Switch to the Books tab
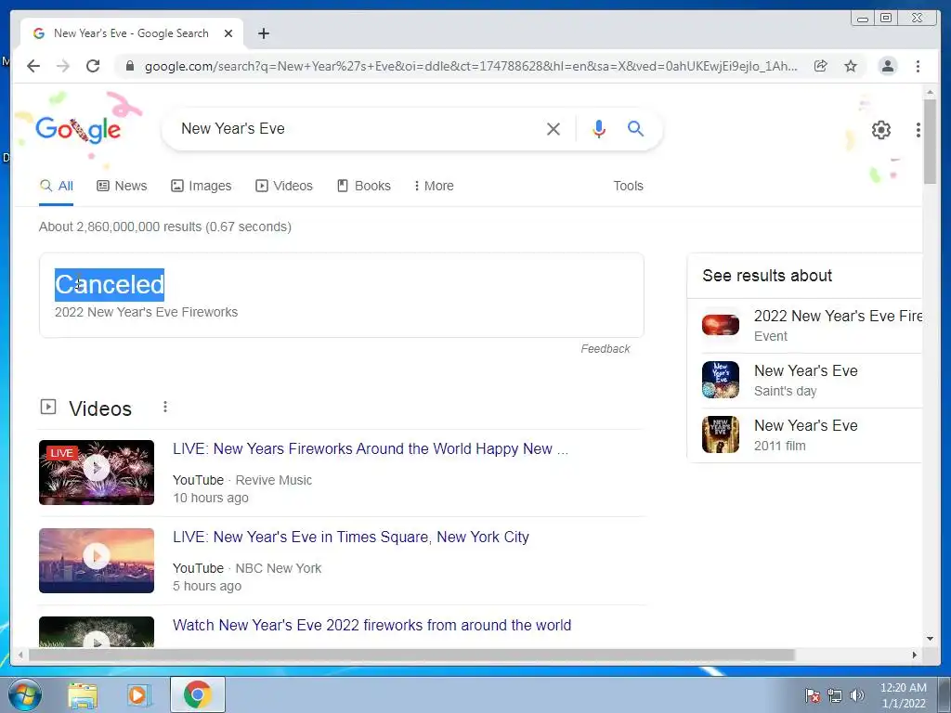Screen dimensions: 951x713 364,186
